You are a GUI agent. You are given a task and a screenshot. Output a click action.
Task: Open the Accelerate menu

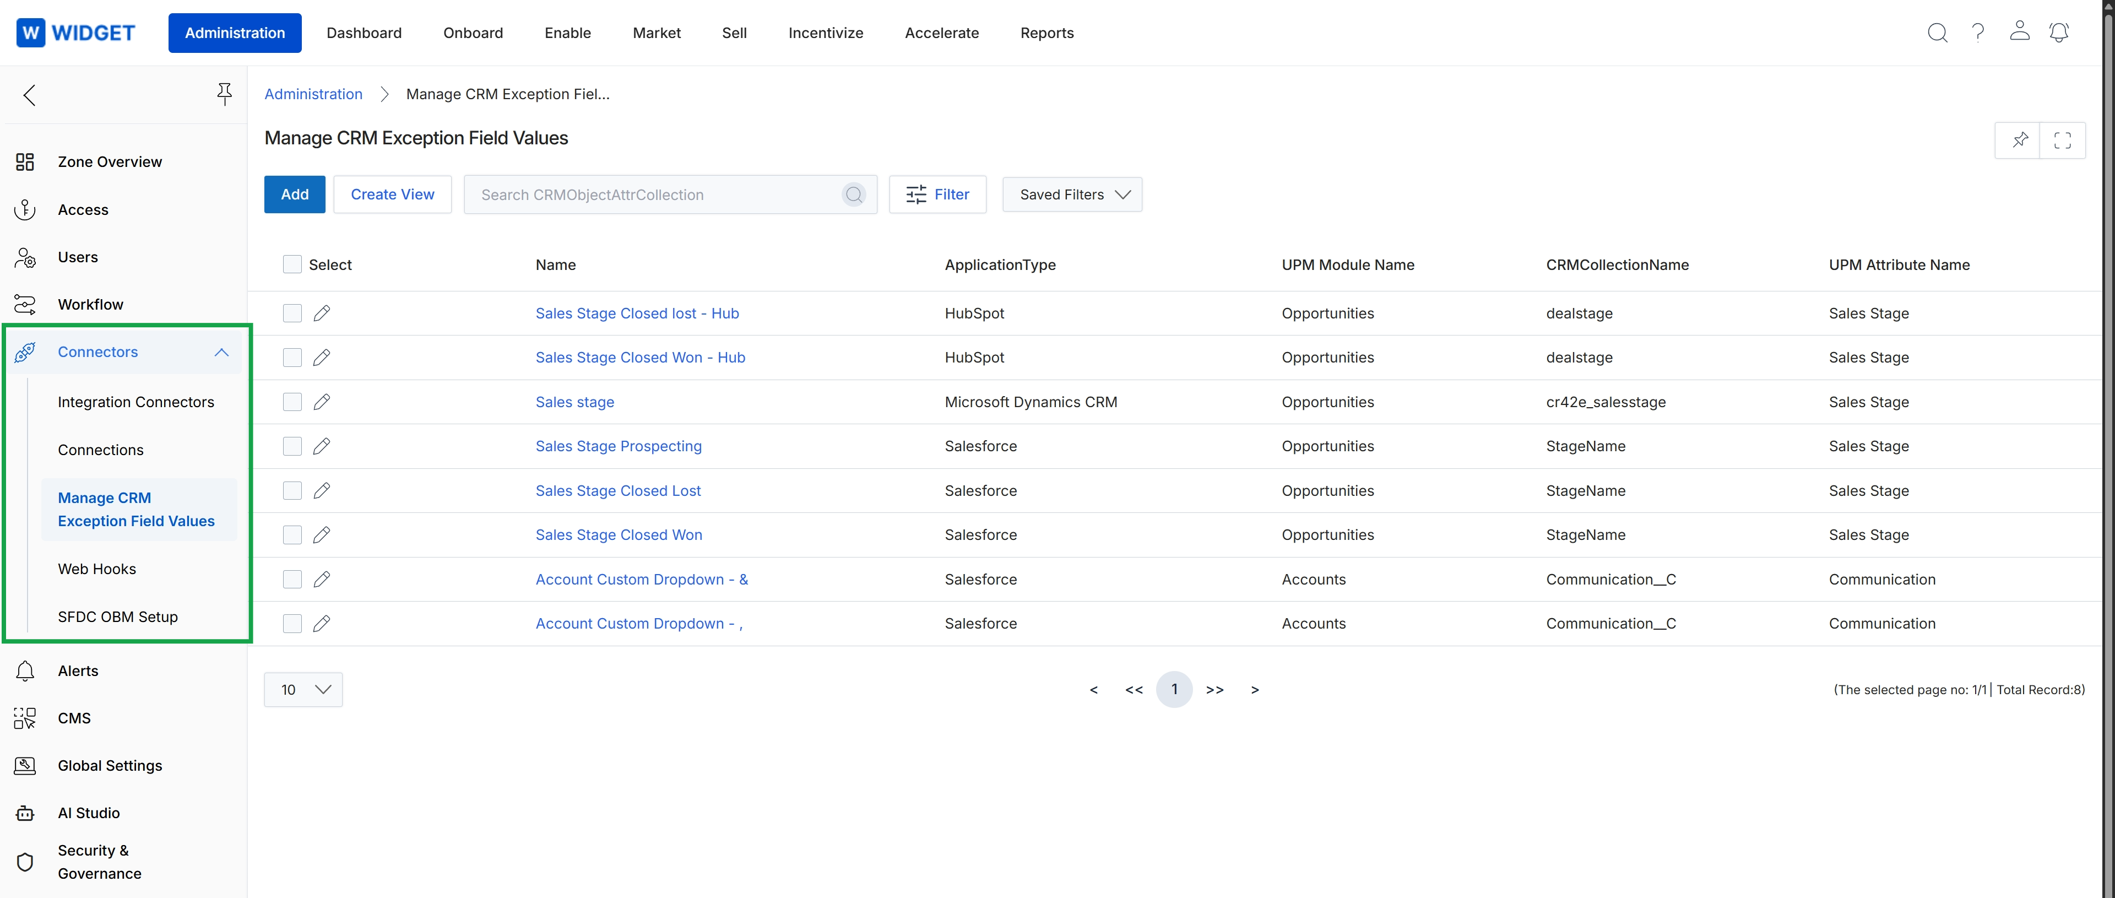pyautogui.click(x=942, y=33)
